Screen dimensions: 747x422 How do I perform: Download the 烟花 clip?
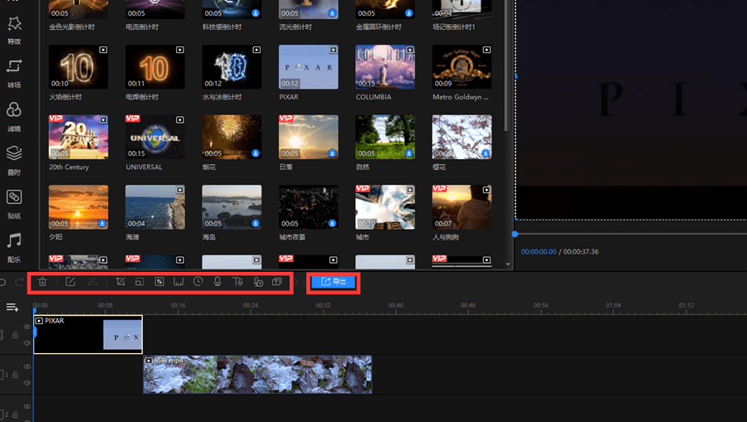coord(256,153)
